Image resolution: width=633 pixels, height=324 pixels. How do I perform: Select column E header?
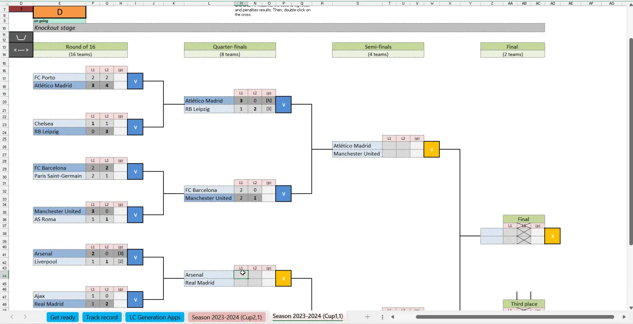click(x=60, y=3)
